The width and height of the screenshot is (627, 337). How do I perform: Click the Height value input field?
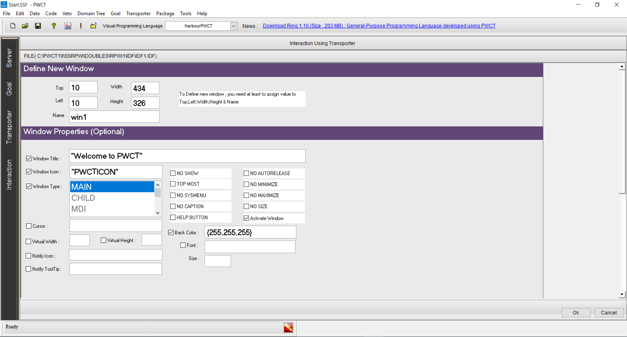[145, 103]
